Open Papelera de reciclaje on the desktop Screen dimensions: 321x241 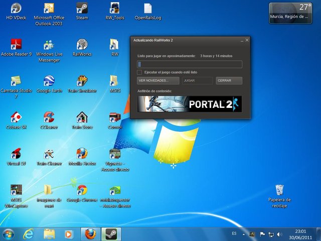click(x=279, y=191)
